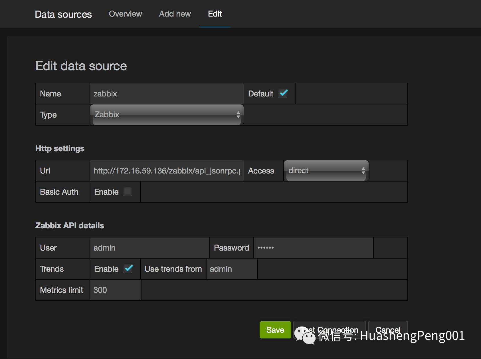
Task: Click the Data sources header title
Action: tap(63, 14)
